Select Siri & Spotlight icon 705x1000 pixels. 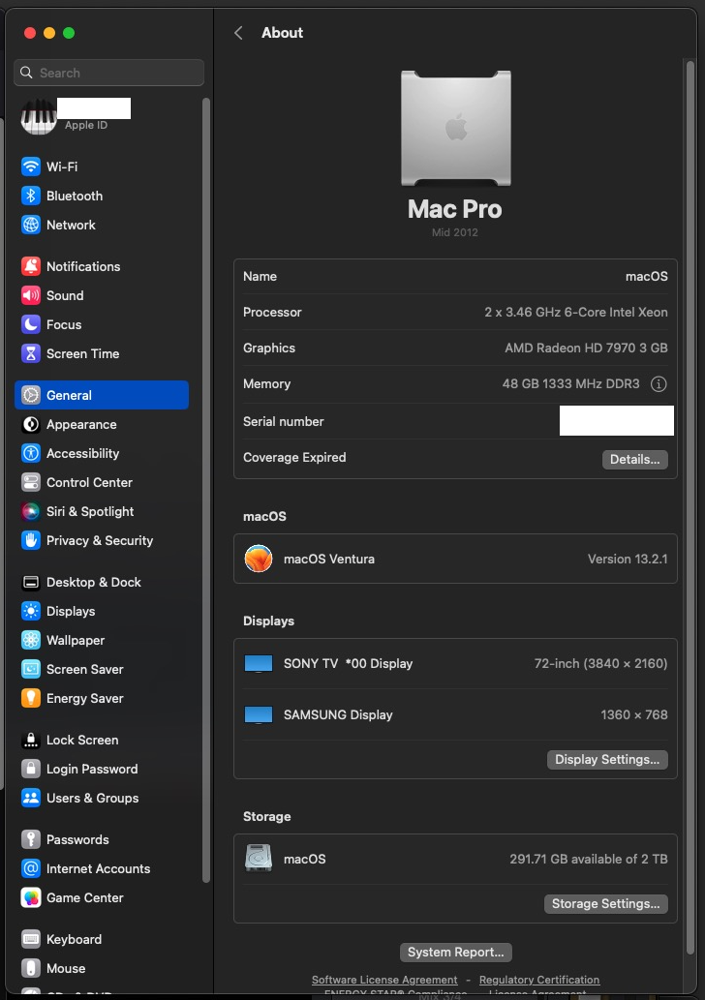point(31,511)
